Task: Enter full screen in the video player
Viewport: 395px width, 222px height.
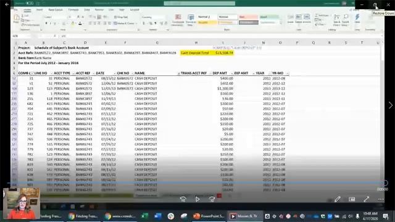Action: pos(367,199)
